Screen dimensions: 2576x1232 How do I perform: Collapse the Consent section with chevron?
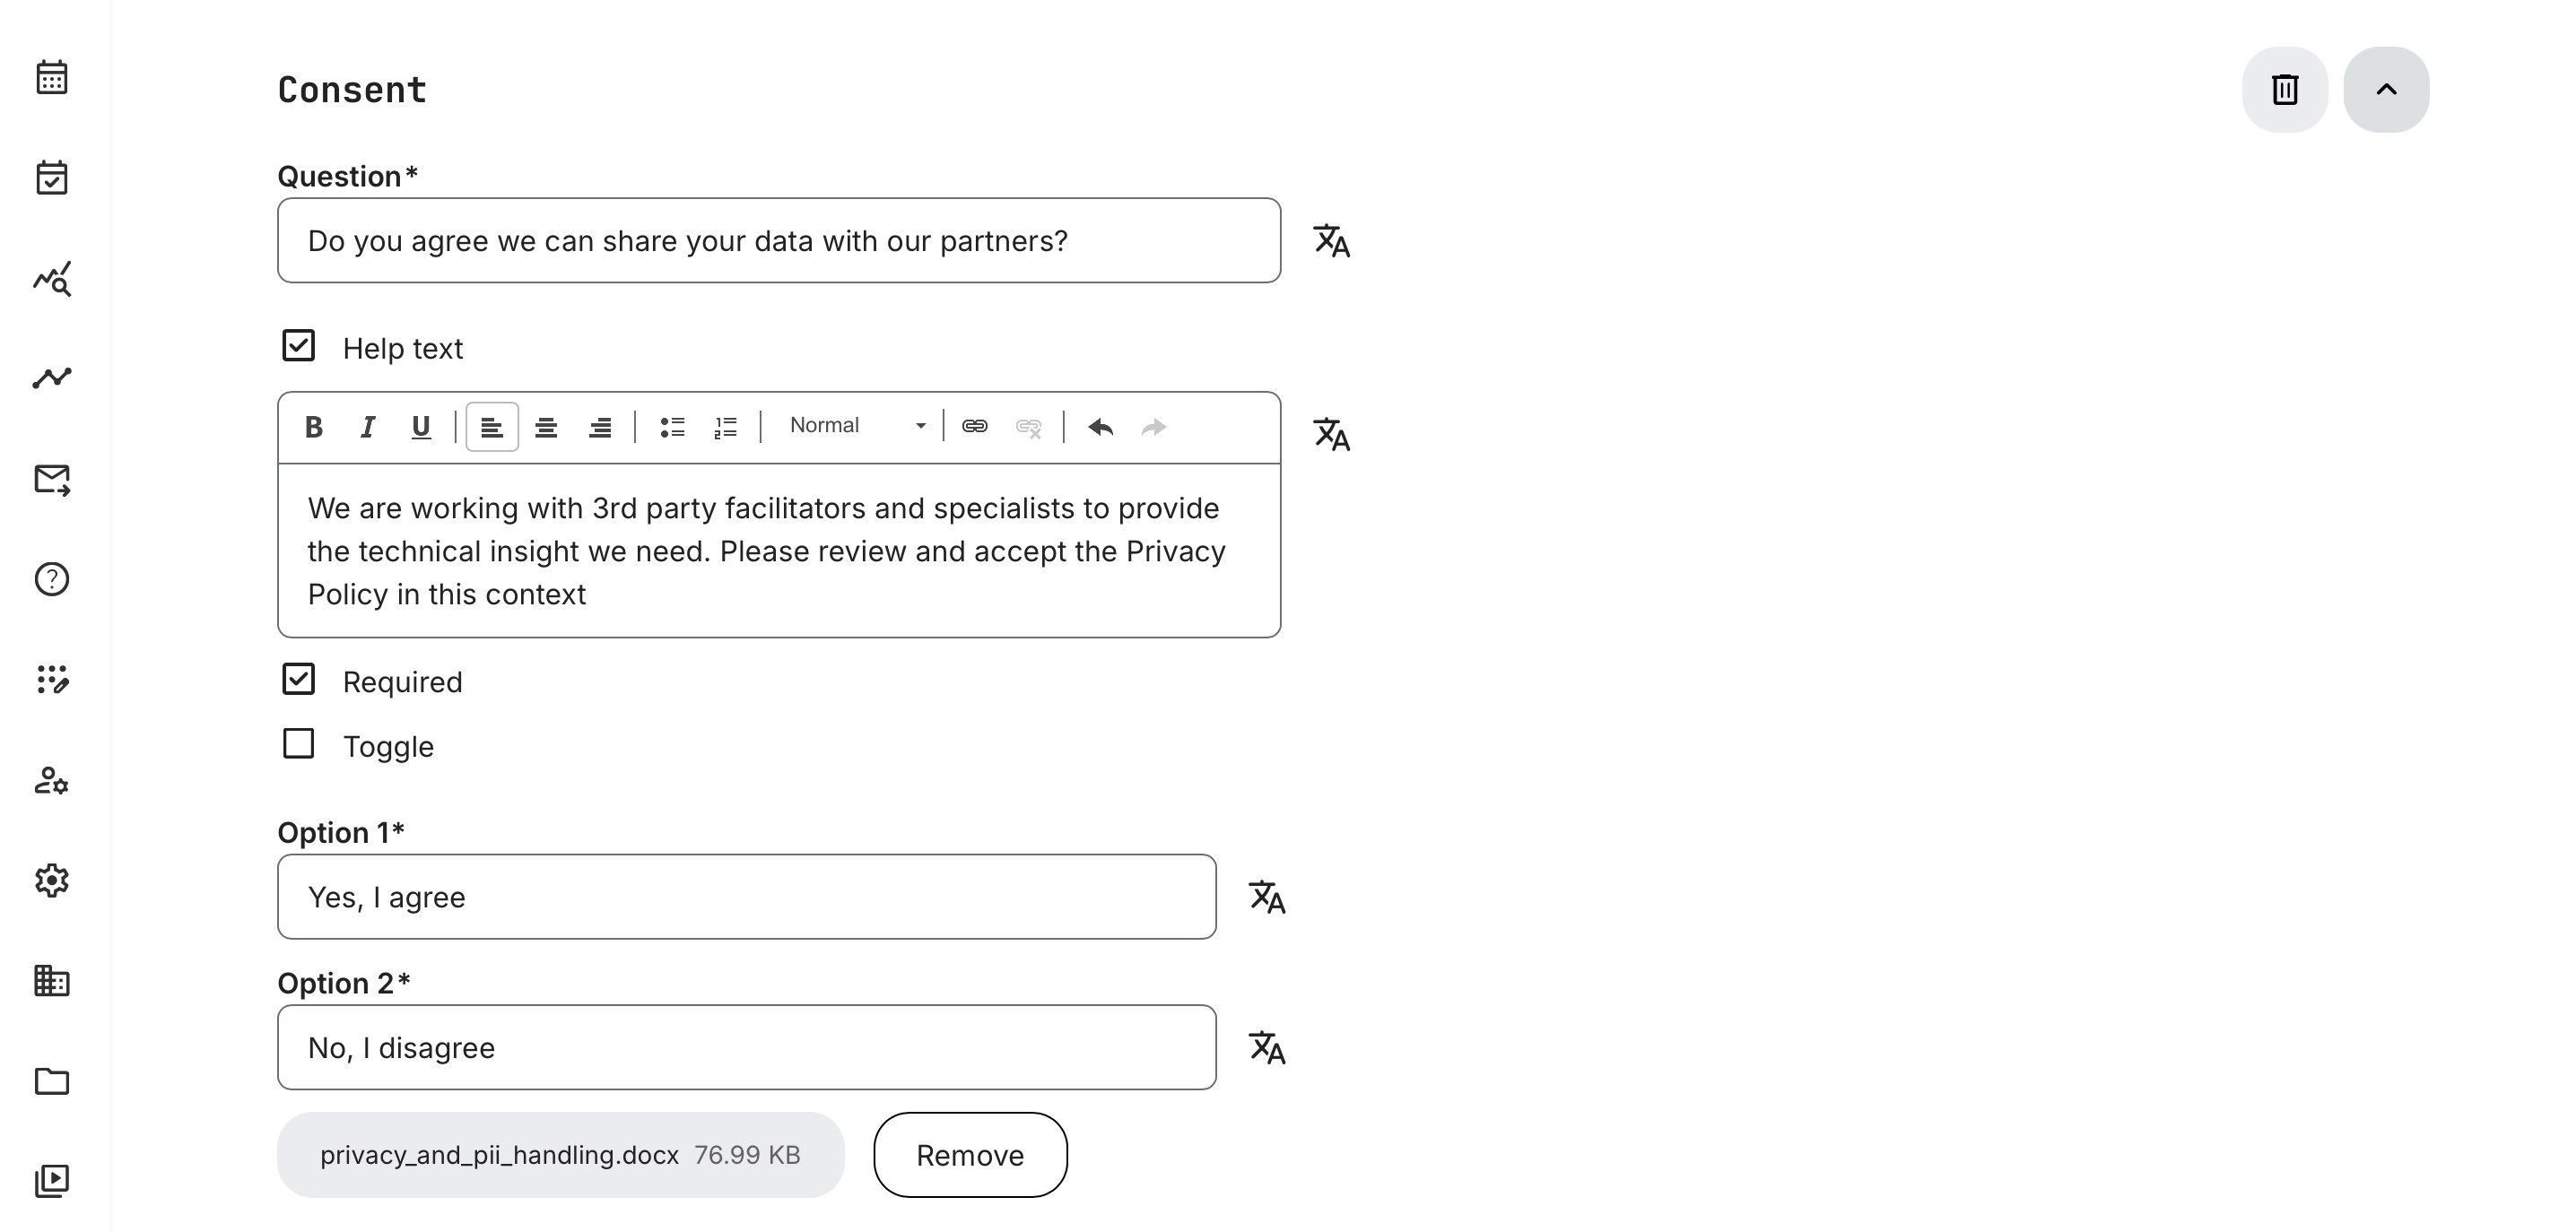(2386, 89)
